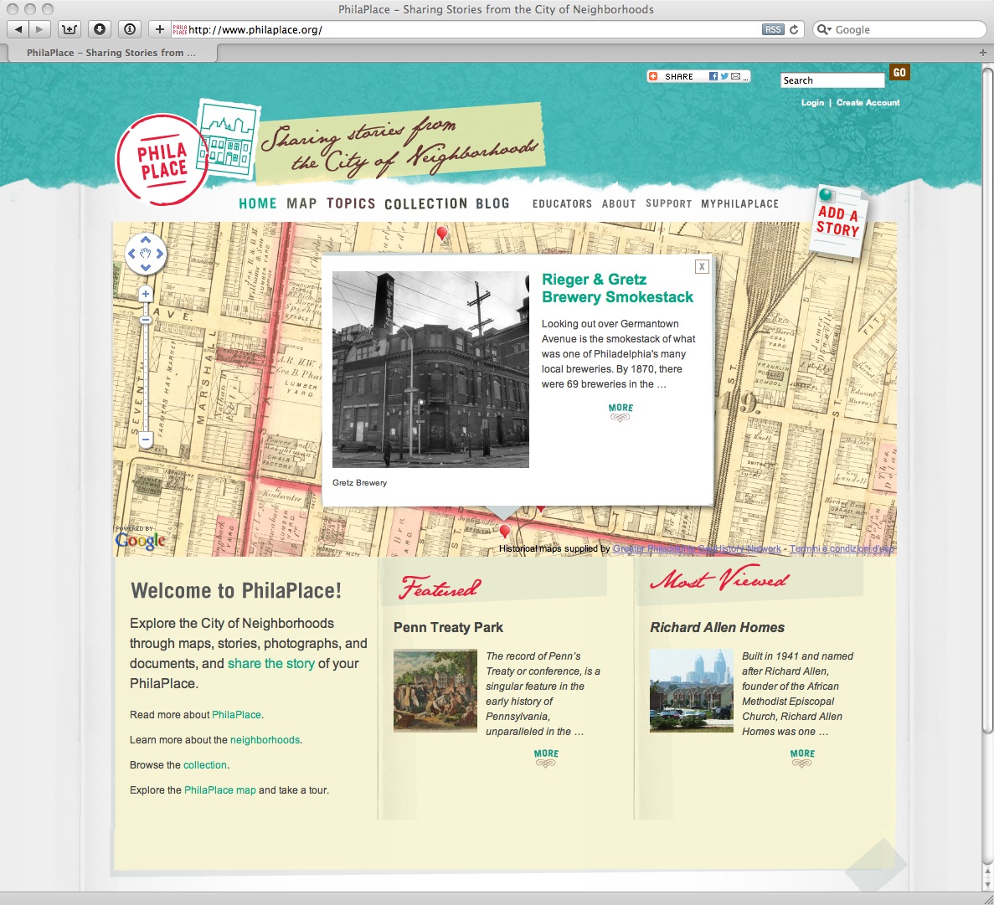994x905 pixels.
Task: Click the red map pin above the popup
Action: (x=442, y=234)
